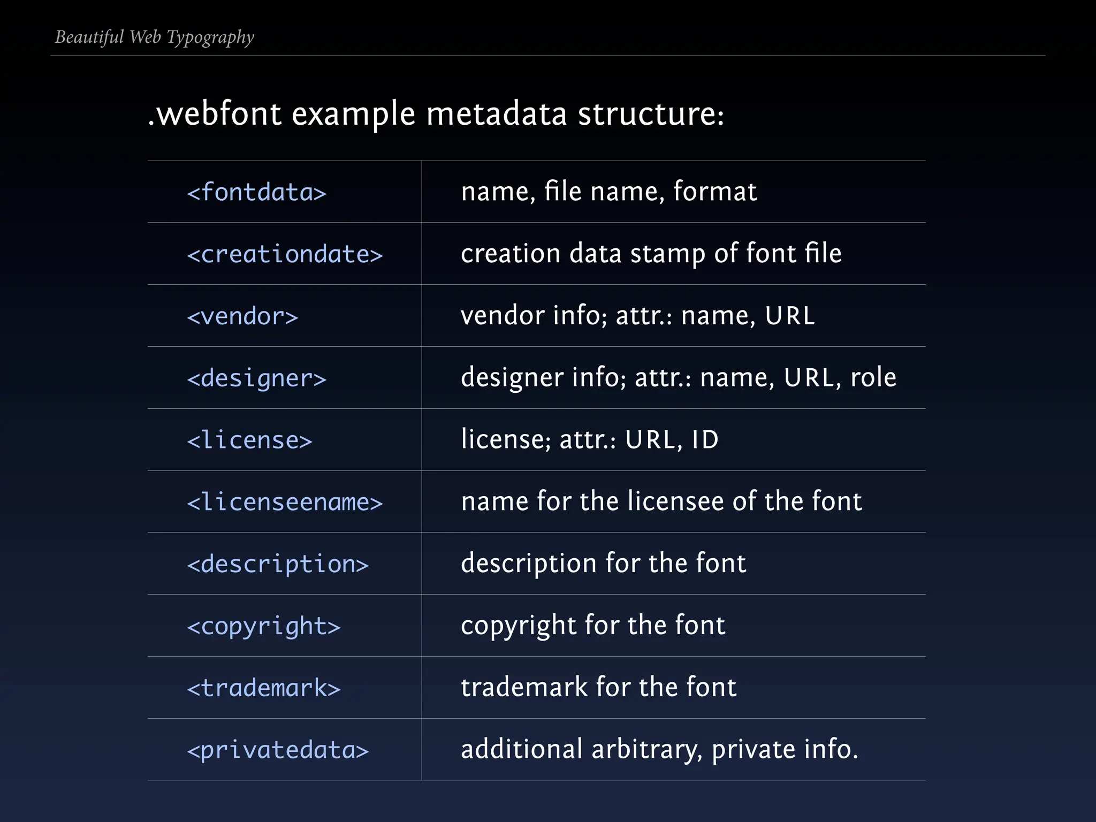This screenshot has height=822, width=1096.
Task: Click 'designer info; attr.: name, URL, role'
Action: pos(679,377)
